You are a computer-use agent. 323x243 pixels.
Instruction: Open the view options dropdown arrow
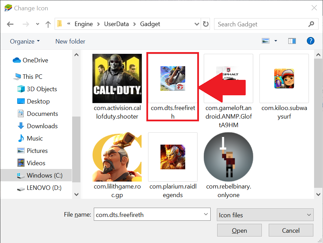point(276,41)
